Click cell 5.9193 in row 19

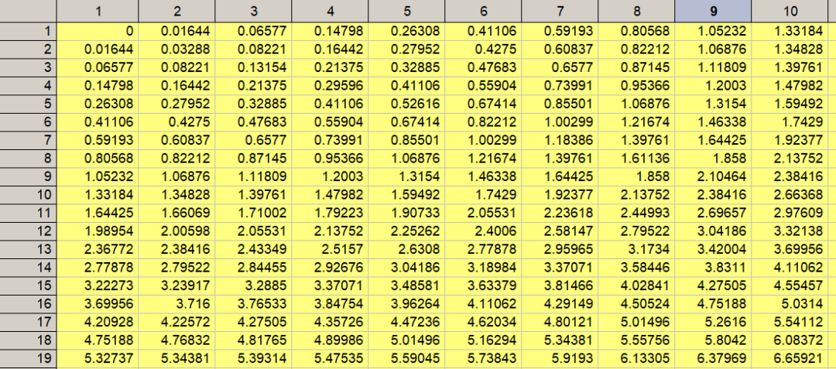(560, 358)
